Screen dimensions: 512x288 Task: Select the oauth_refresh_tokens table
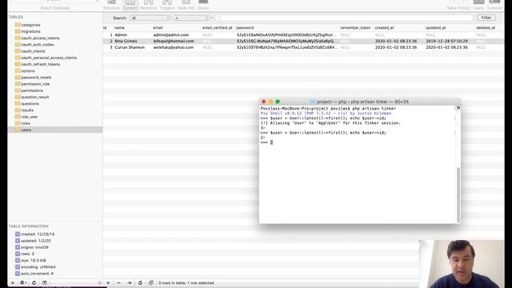(x=41, y=64)
